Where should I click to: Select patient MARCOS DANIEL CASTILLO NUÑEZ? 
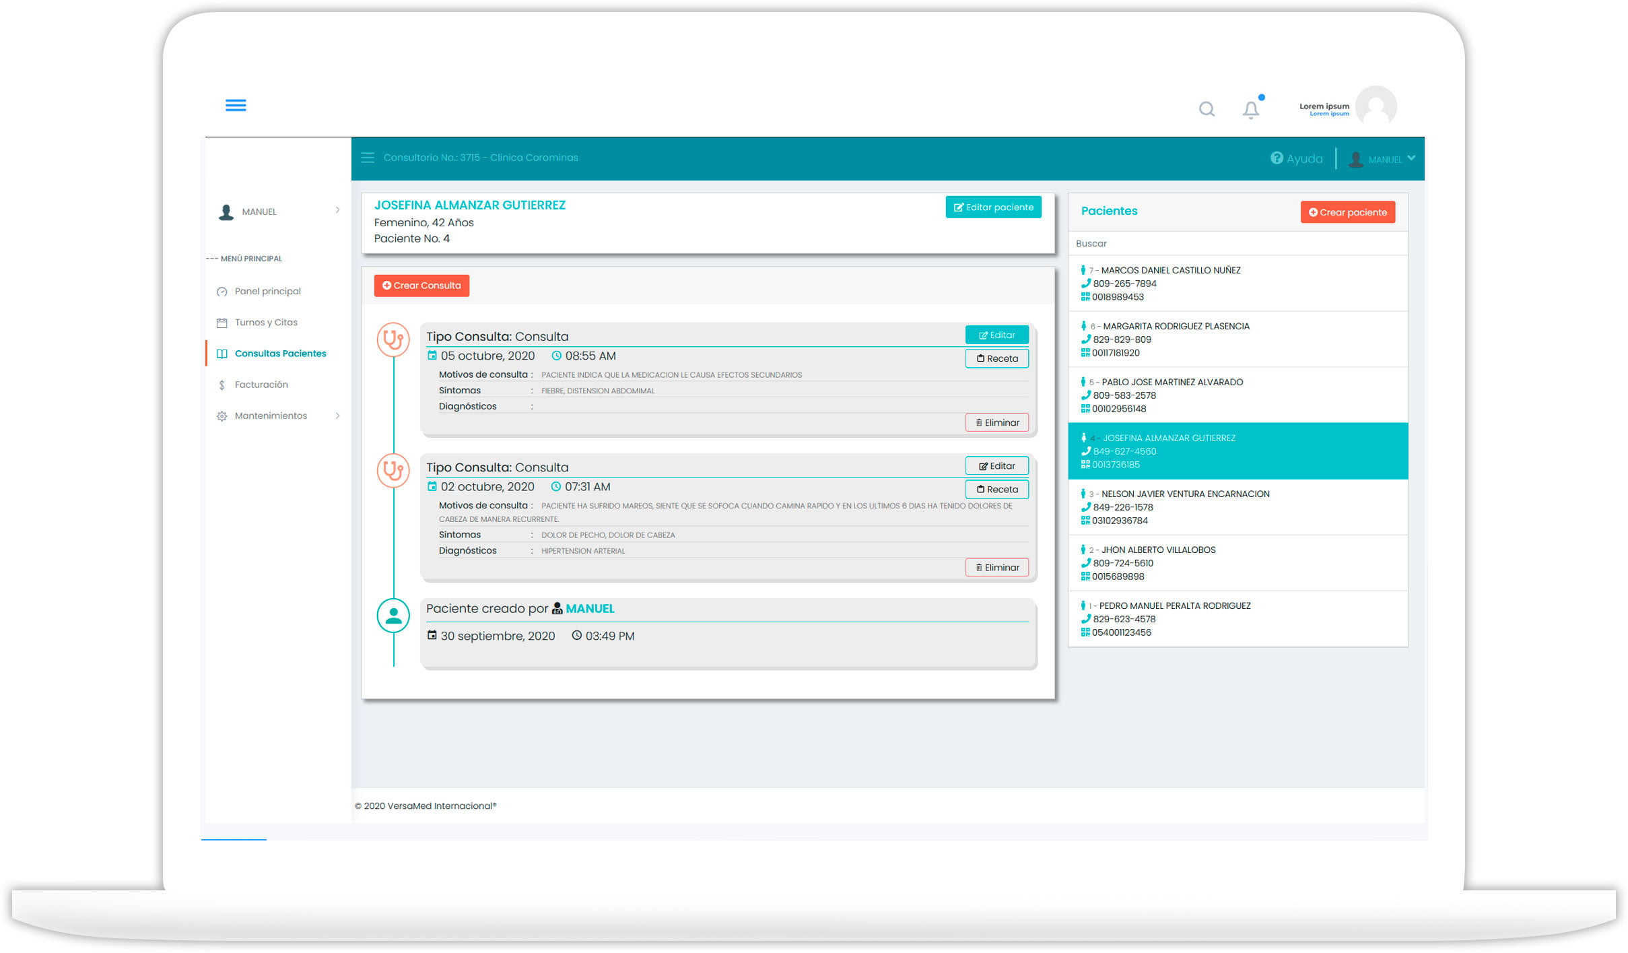[1237, 284]
